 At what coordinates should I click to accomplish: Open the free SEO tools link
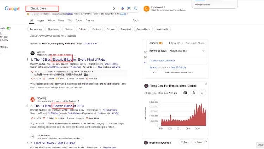(x=178, y=67)
